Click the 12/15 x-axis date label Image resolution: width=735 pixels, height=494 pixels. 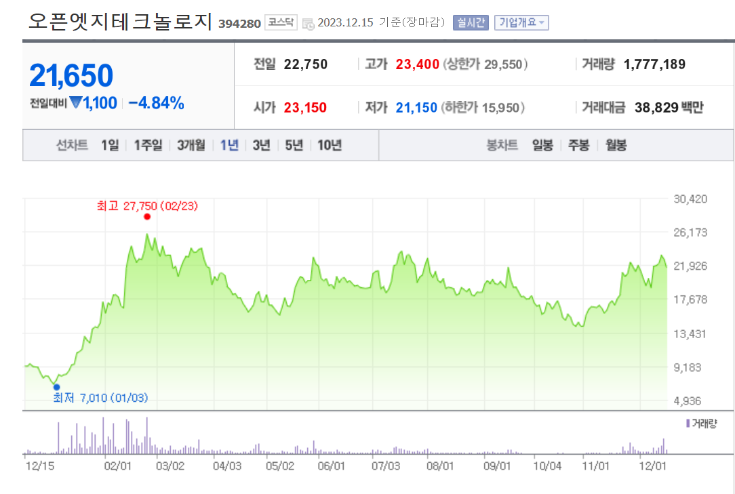click(x=40, y=466)
